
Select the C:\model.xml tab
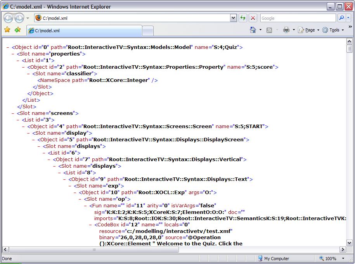[85, 31]
